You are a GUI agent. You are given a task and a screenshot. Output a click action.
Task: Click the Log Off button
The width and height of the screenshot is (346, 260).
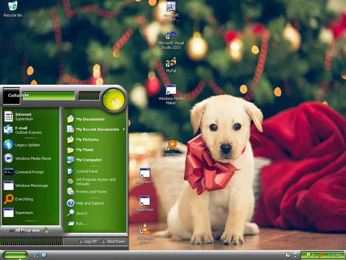coord(88,241)
